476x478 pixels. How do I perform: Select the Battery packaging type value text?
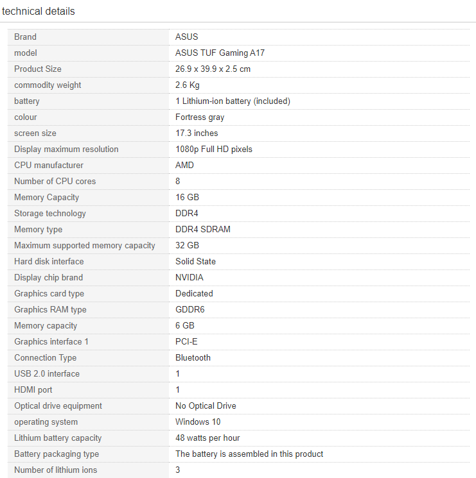249,454
